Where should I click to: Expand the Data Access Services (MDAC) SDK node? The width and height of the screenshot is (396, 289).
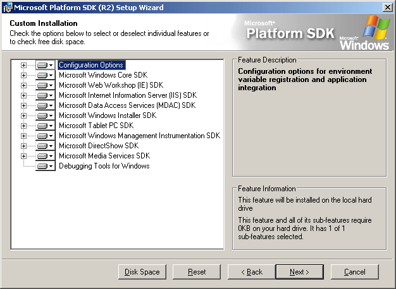click(x=23, y=105)
